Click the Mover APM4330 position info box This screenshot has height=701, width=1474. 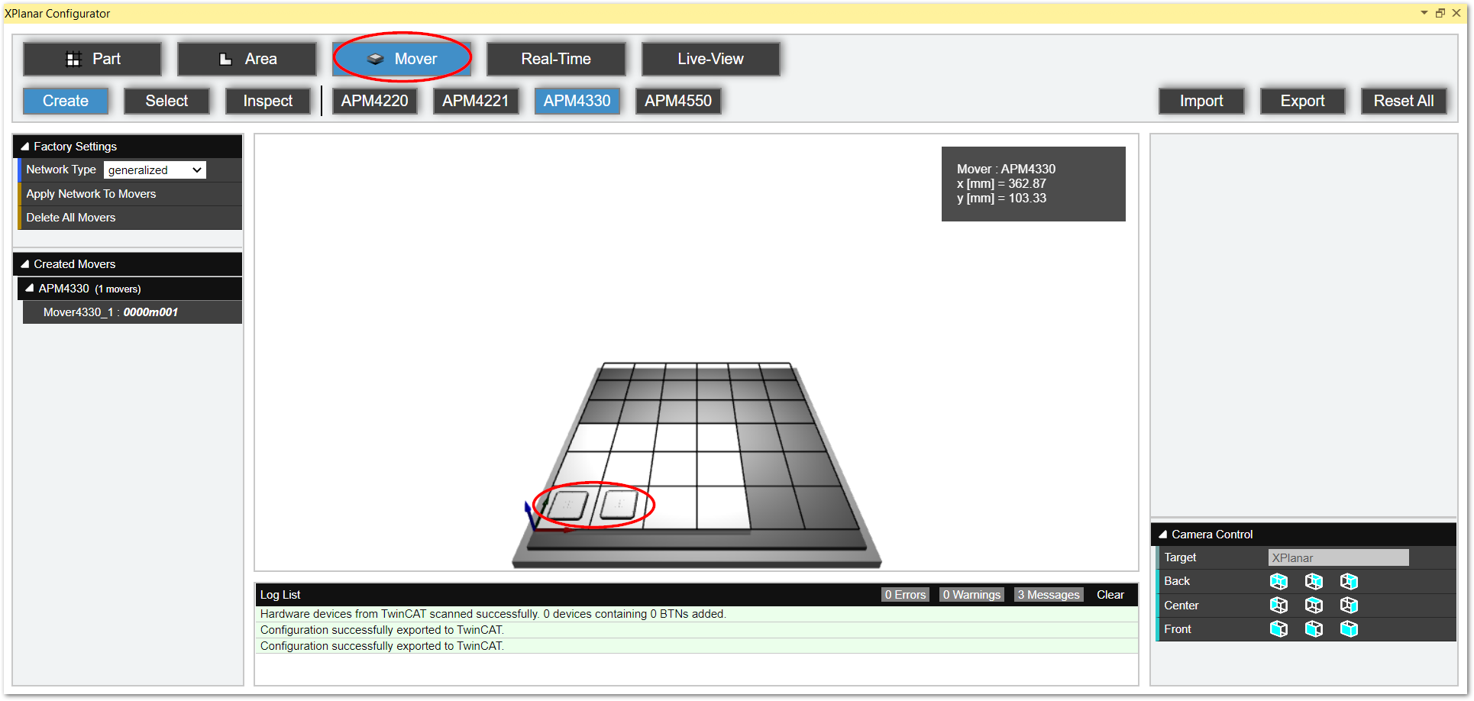pyautogui.click(x=1033, y=184)
